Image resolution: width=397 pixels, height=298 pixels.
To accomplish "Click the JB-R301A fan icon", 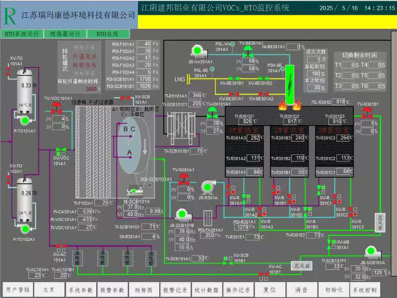I will click(x=207, y=188).
